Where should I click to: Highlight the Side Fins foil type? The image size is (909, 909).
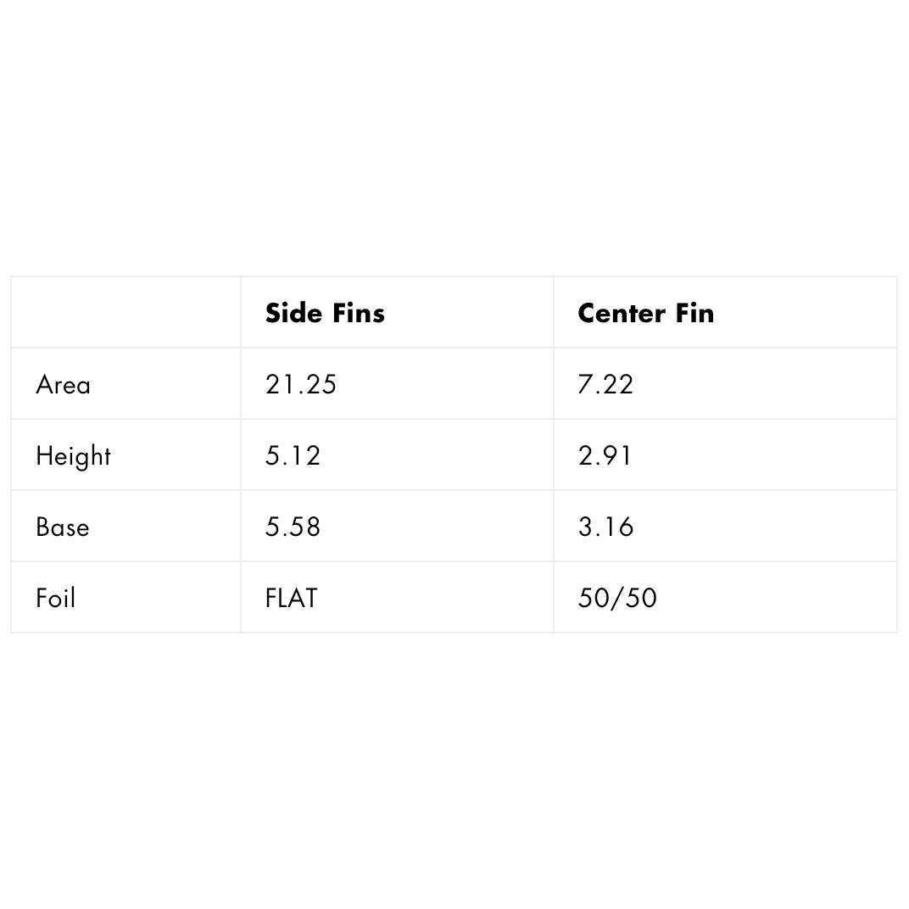point(291,599)
